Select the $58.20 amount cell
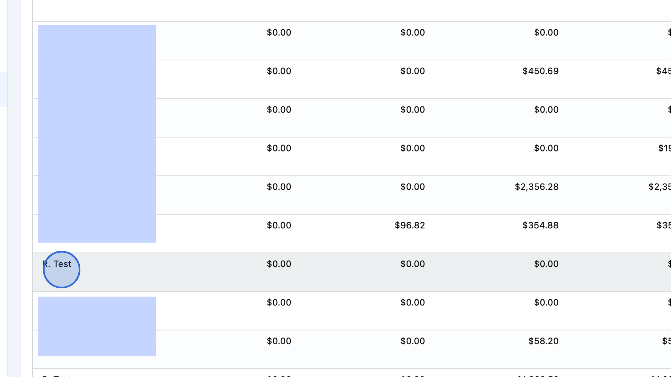The width and height of the screenshot is (671, 377). tap(543, 341)
